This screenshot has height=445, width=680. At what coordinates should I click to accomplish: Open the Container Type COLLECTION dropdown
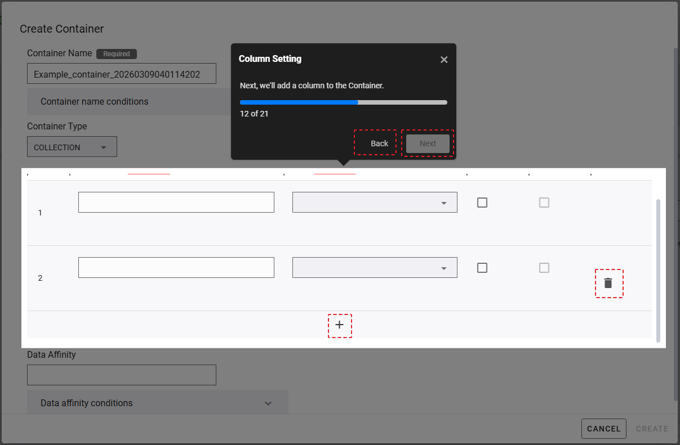click(72, 147)
